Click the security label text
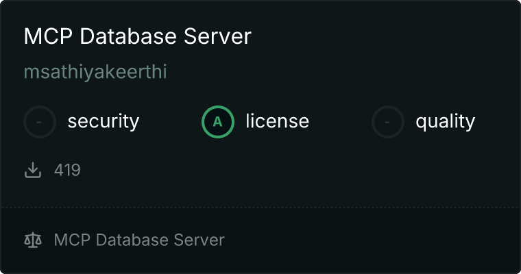Viewport: 521px width, 274px height. click(x=103, y=121)
